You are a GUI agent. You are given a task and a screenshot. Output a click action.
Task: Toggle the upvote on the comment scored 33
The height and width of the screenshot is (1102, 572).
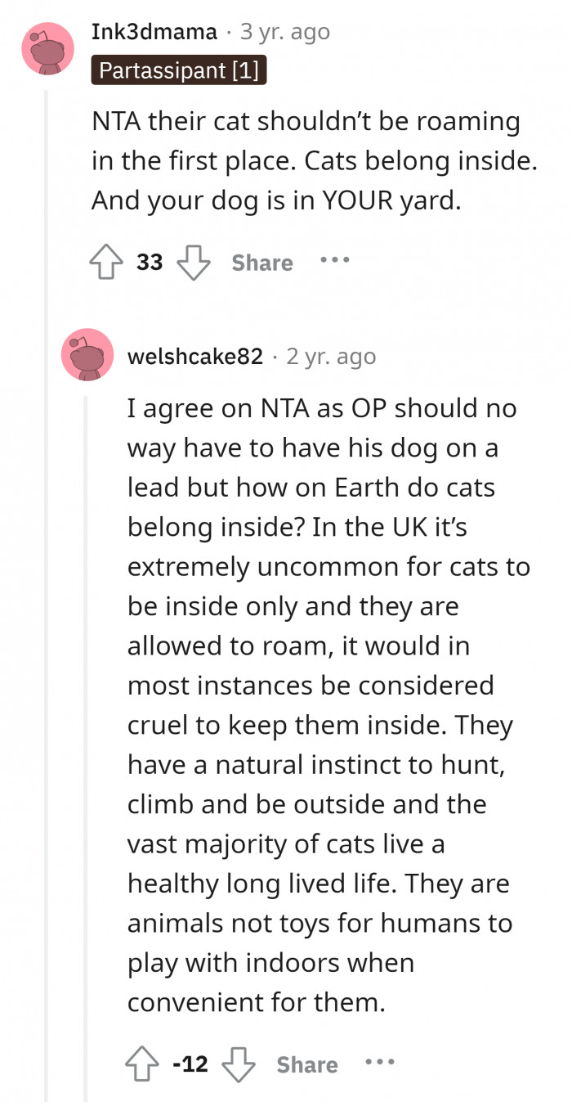pyautogui.click(x=106, y=263)
